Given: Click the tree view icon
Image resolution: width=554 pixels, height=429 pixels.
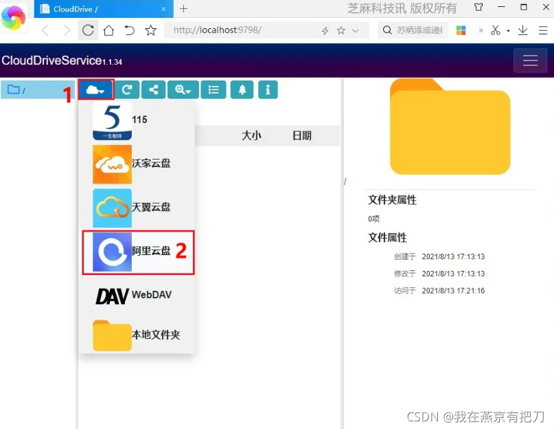Looking at the screenshot, I should coord(242,89).
